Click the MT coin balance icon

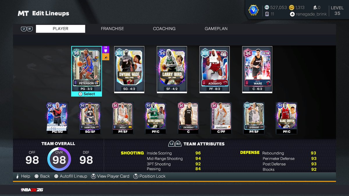tap(267, 8)
